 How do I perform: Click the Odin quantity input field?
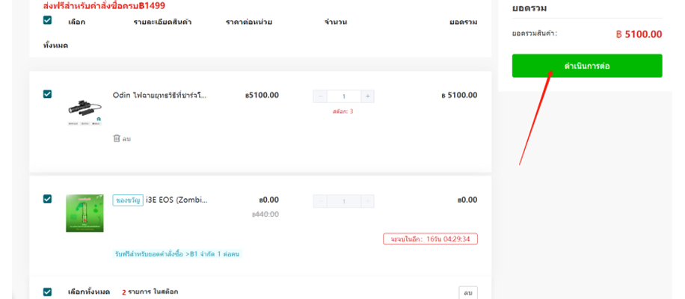pyautogui.click(x=343, y=96)
